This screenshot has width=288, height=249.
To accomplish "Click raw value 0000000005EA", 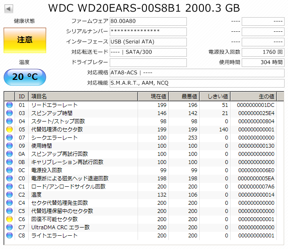I will point(256,178).
